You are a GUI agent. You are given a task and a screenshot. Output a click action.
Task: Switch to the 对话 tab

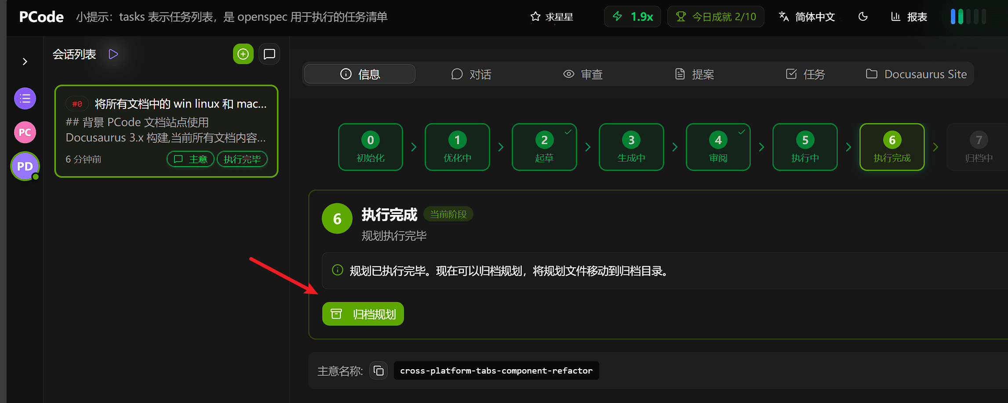471,74
